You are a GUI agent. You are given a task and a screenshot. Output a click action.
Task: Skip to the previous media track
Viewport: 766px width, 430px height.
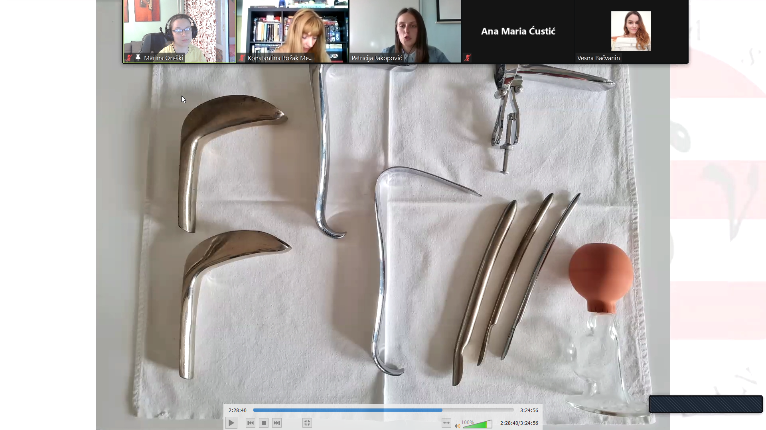click(x=251, y=423)
